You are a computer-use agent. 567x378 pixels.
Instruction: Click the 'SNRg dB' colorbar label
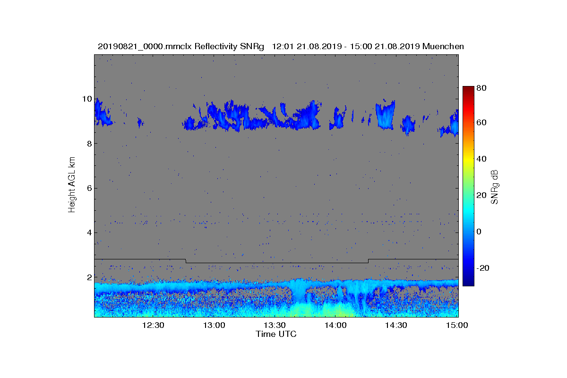point(495,187)
